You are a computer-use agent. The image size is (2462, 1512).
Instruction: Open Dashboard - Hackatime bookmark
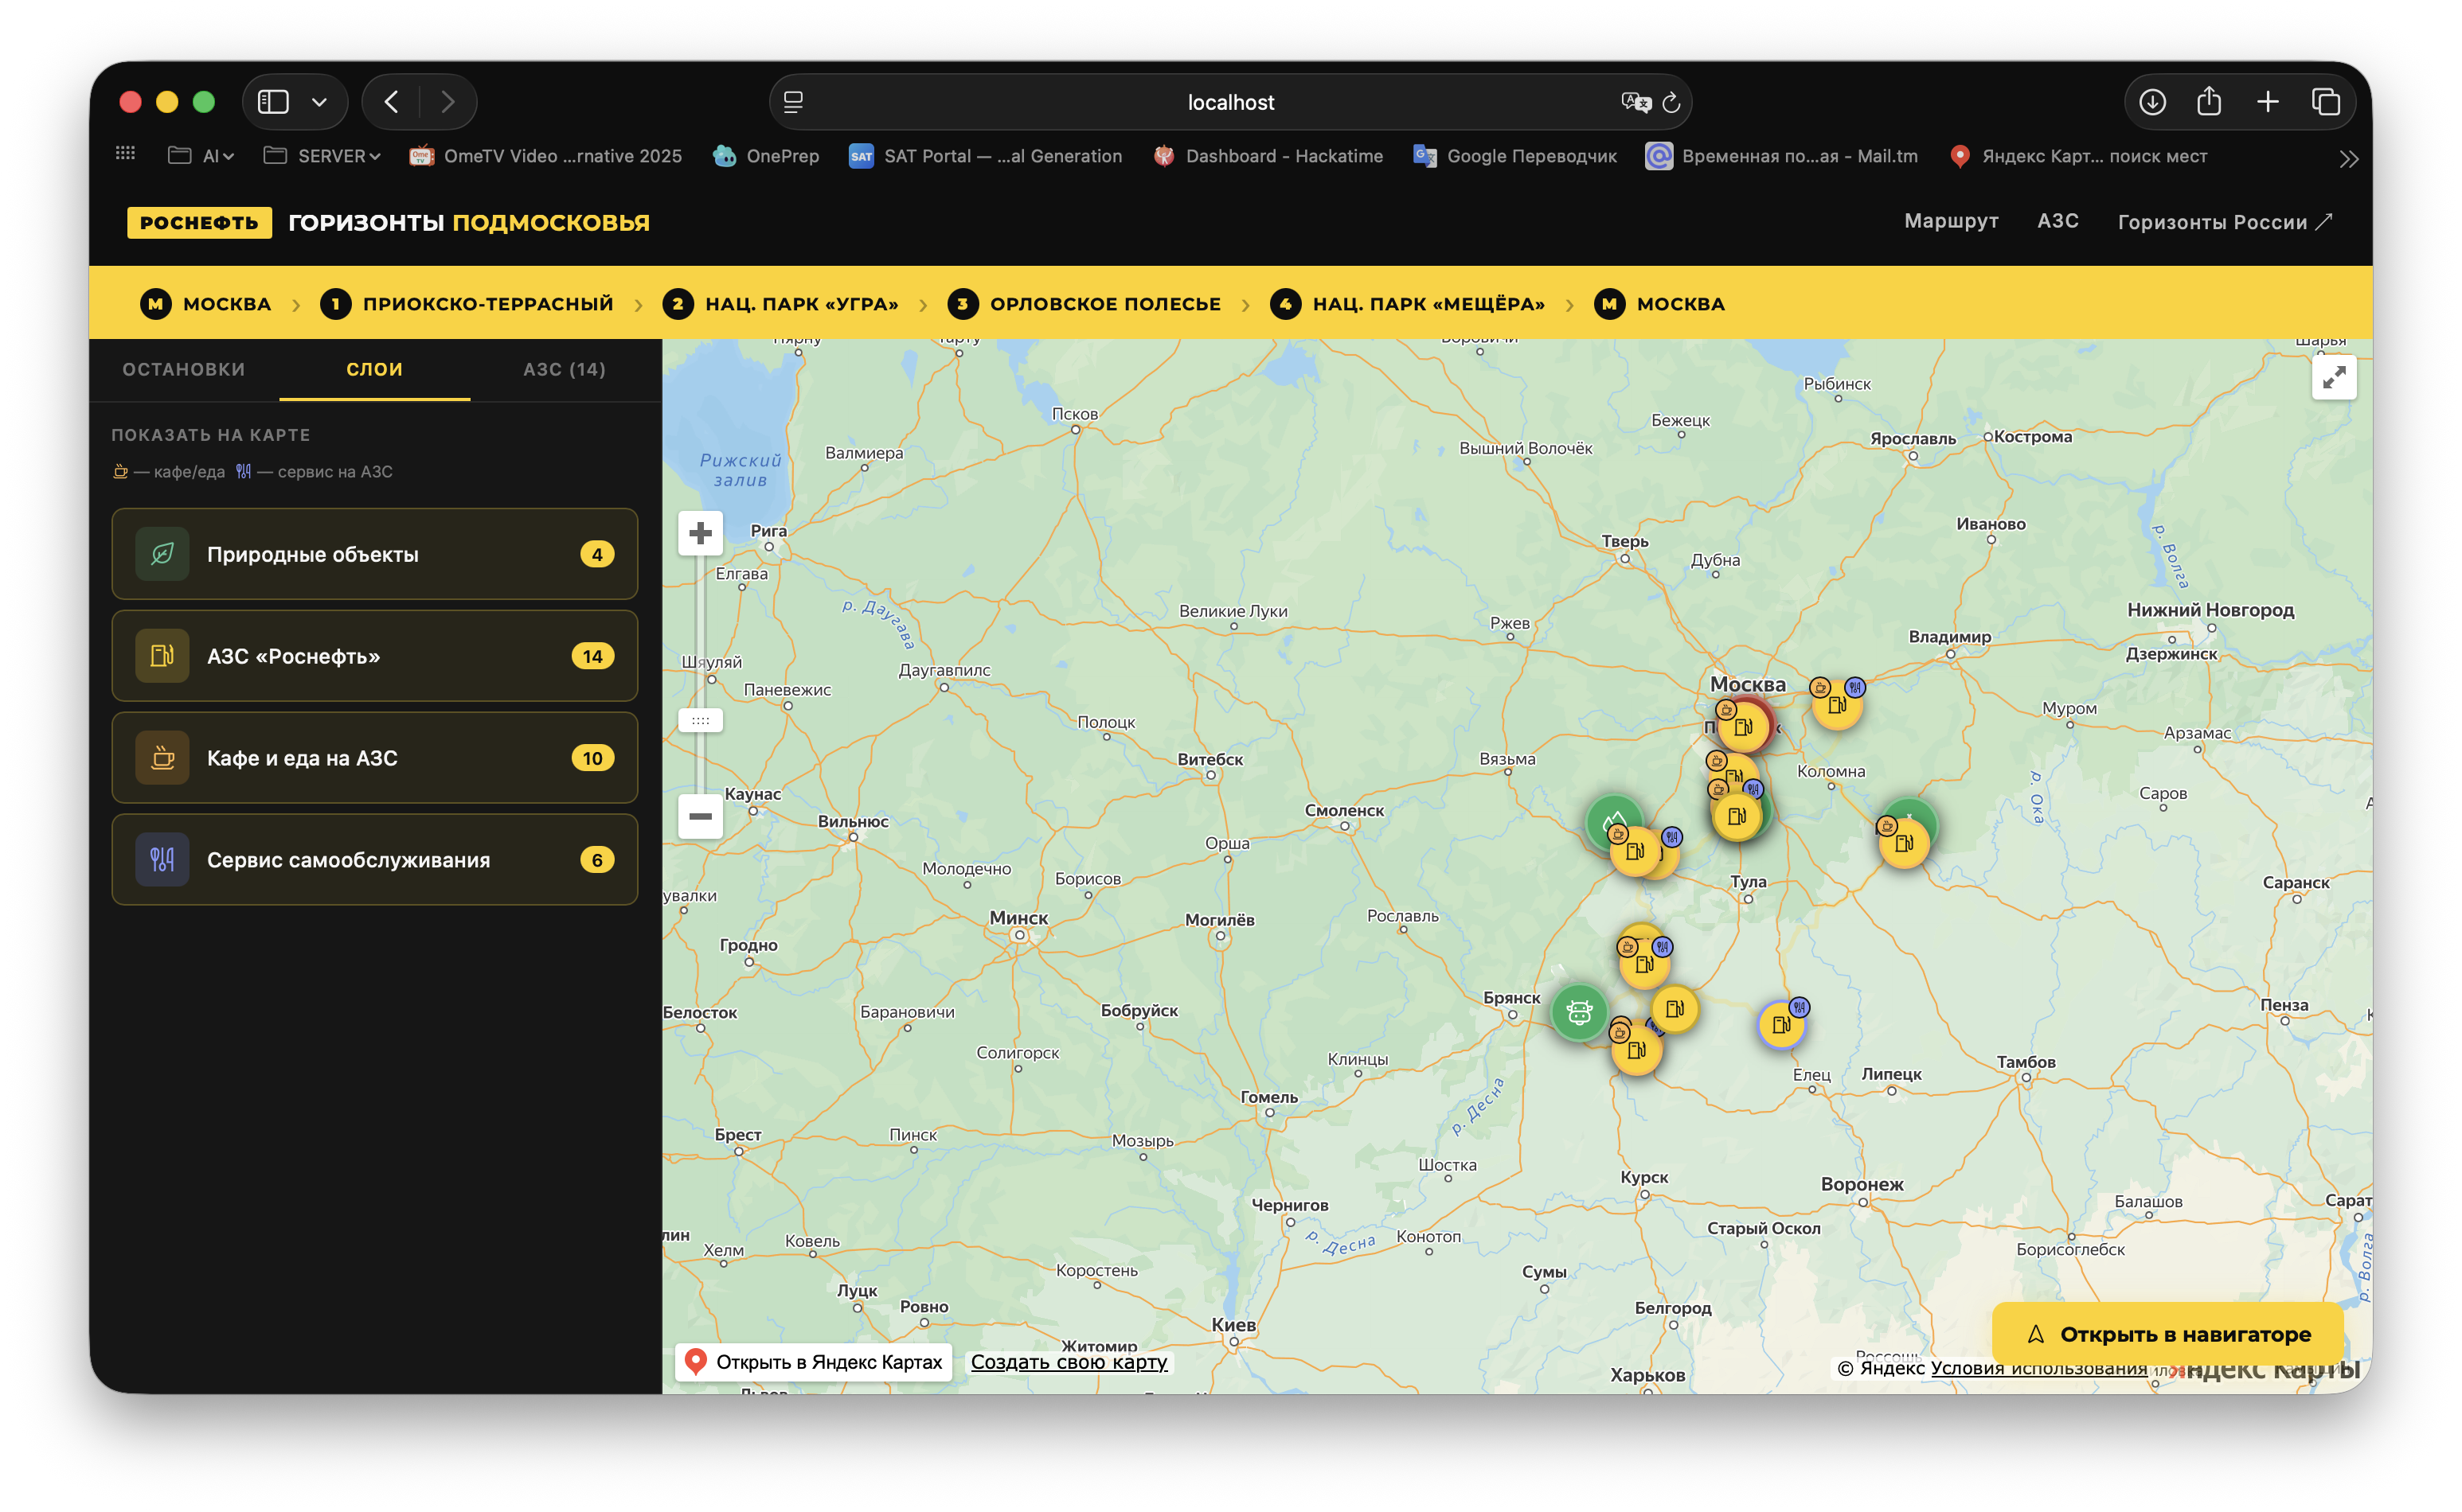click(x=1268, y=156)
